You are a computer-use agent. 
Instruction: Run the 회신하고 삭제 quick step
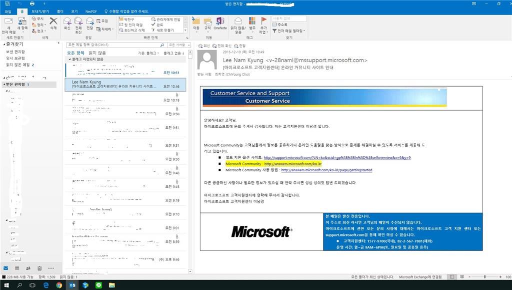pos(132,30)
